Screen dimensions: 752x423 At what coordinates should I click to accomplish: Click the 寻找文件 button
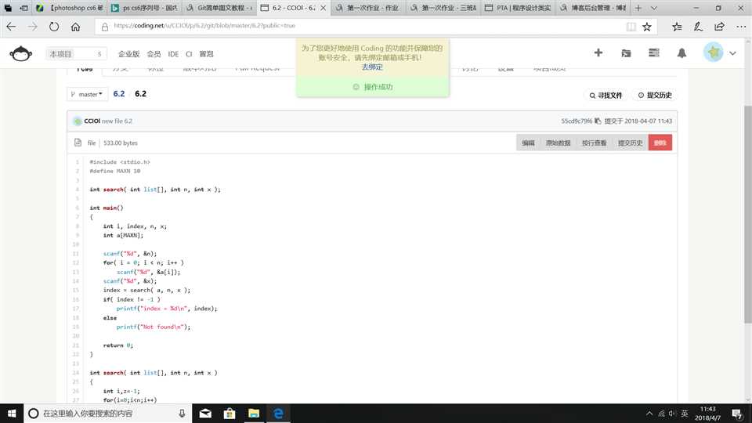[x=606, y=96]
